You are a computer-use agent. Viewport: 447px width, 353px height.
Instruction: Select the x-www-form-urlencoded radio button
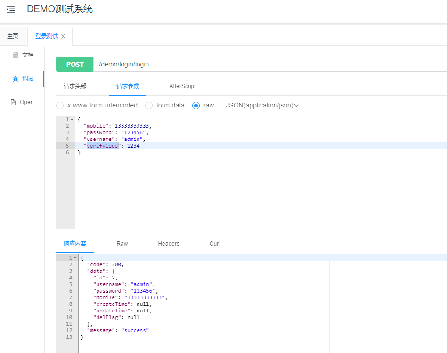pos(60,106)
